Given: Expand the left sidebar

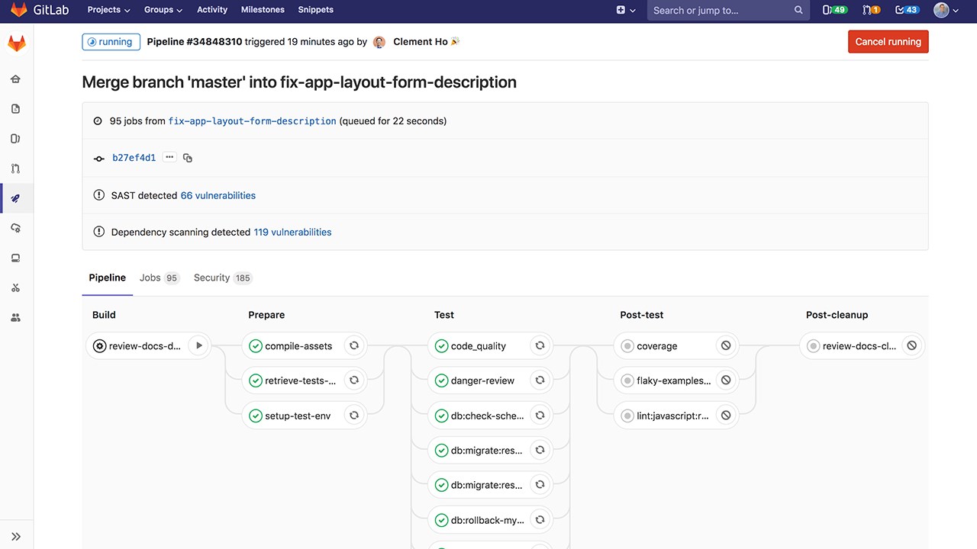Looking at the screenshot, I should 16,536.
